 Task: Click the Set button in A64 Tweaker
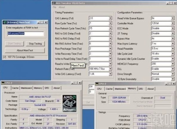88,102
